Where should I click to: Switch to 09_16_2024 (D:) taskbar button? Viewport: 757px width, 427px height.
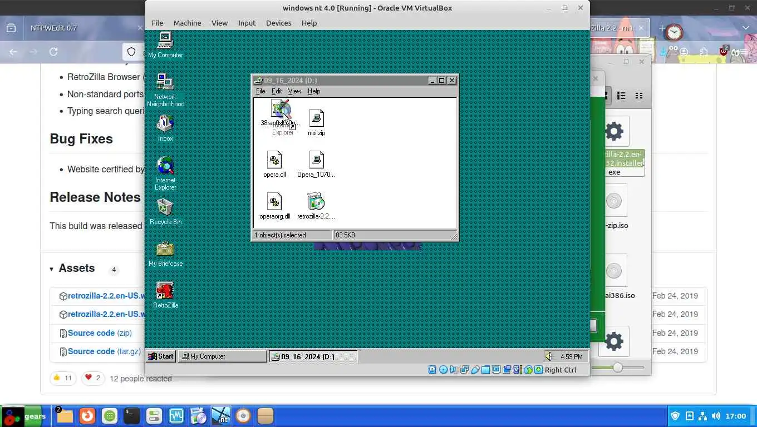[313, 356]
